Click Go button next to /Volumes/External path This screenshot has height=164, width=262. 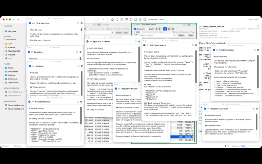(x=189, y=25)
